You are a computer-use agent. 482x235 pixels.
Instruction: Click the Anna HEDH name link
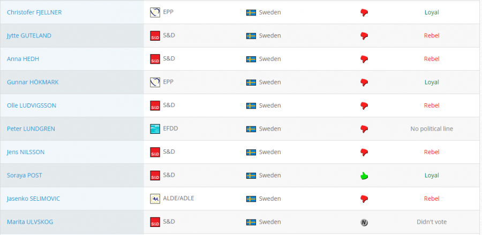[x=22, y=59]
